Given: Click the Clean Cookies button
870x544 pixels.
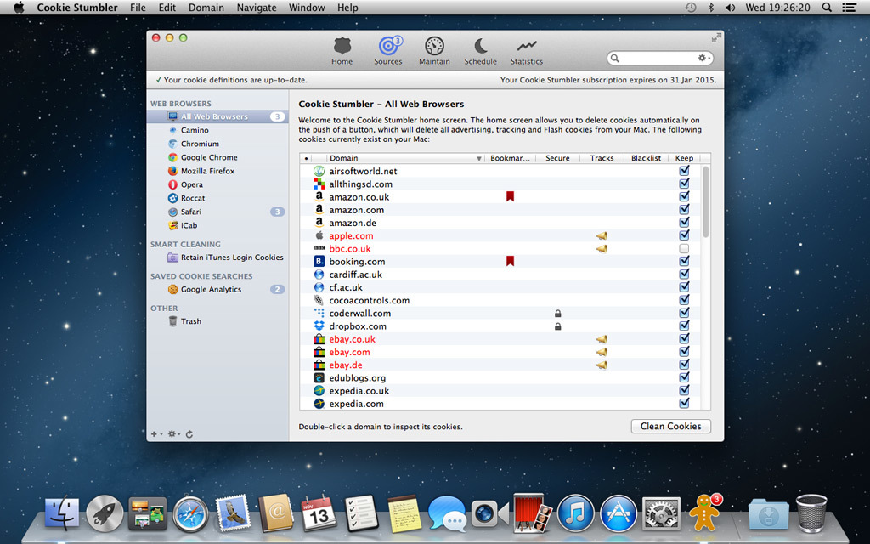Looking at the screenshot, I should coord(671,427).
